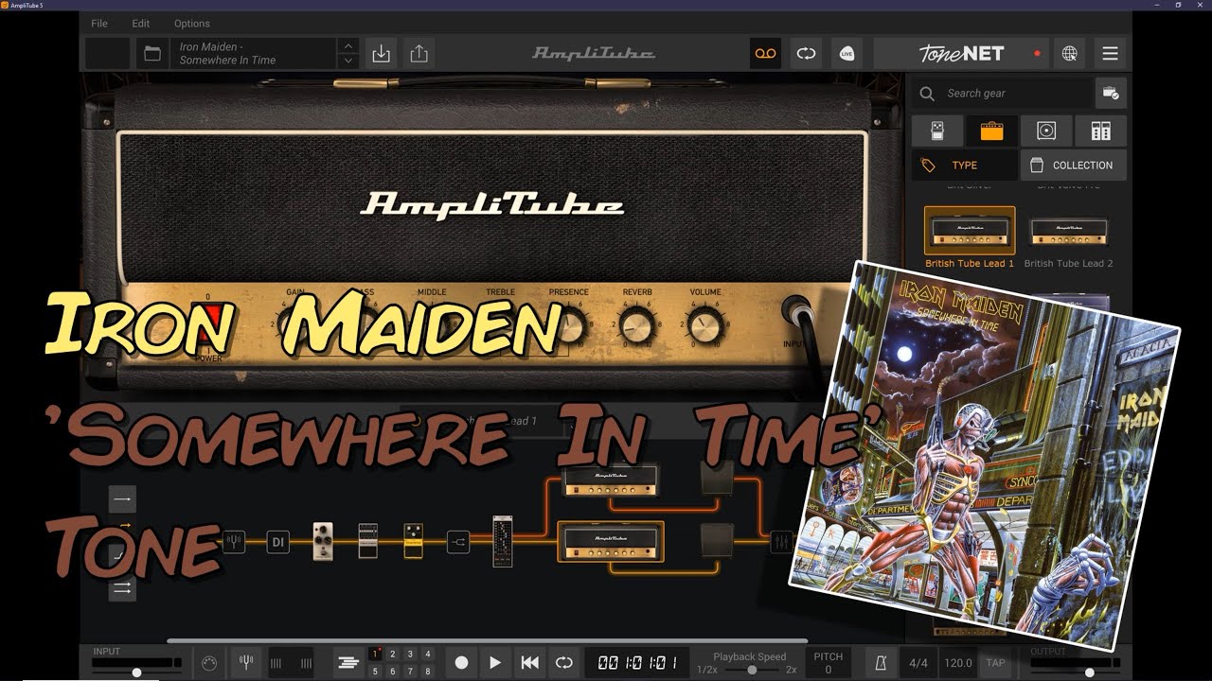Select preset slot 1
This screenshot has height=681, width=1212.
(376, 655)
